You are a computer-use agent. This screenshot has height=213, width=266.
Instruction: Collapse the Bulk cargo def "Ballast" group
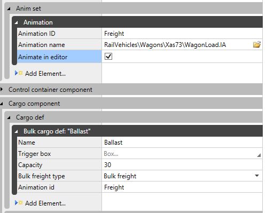(x=17, y=131)
